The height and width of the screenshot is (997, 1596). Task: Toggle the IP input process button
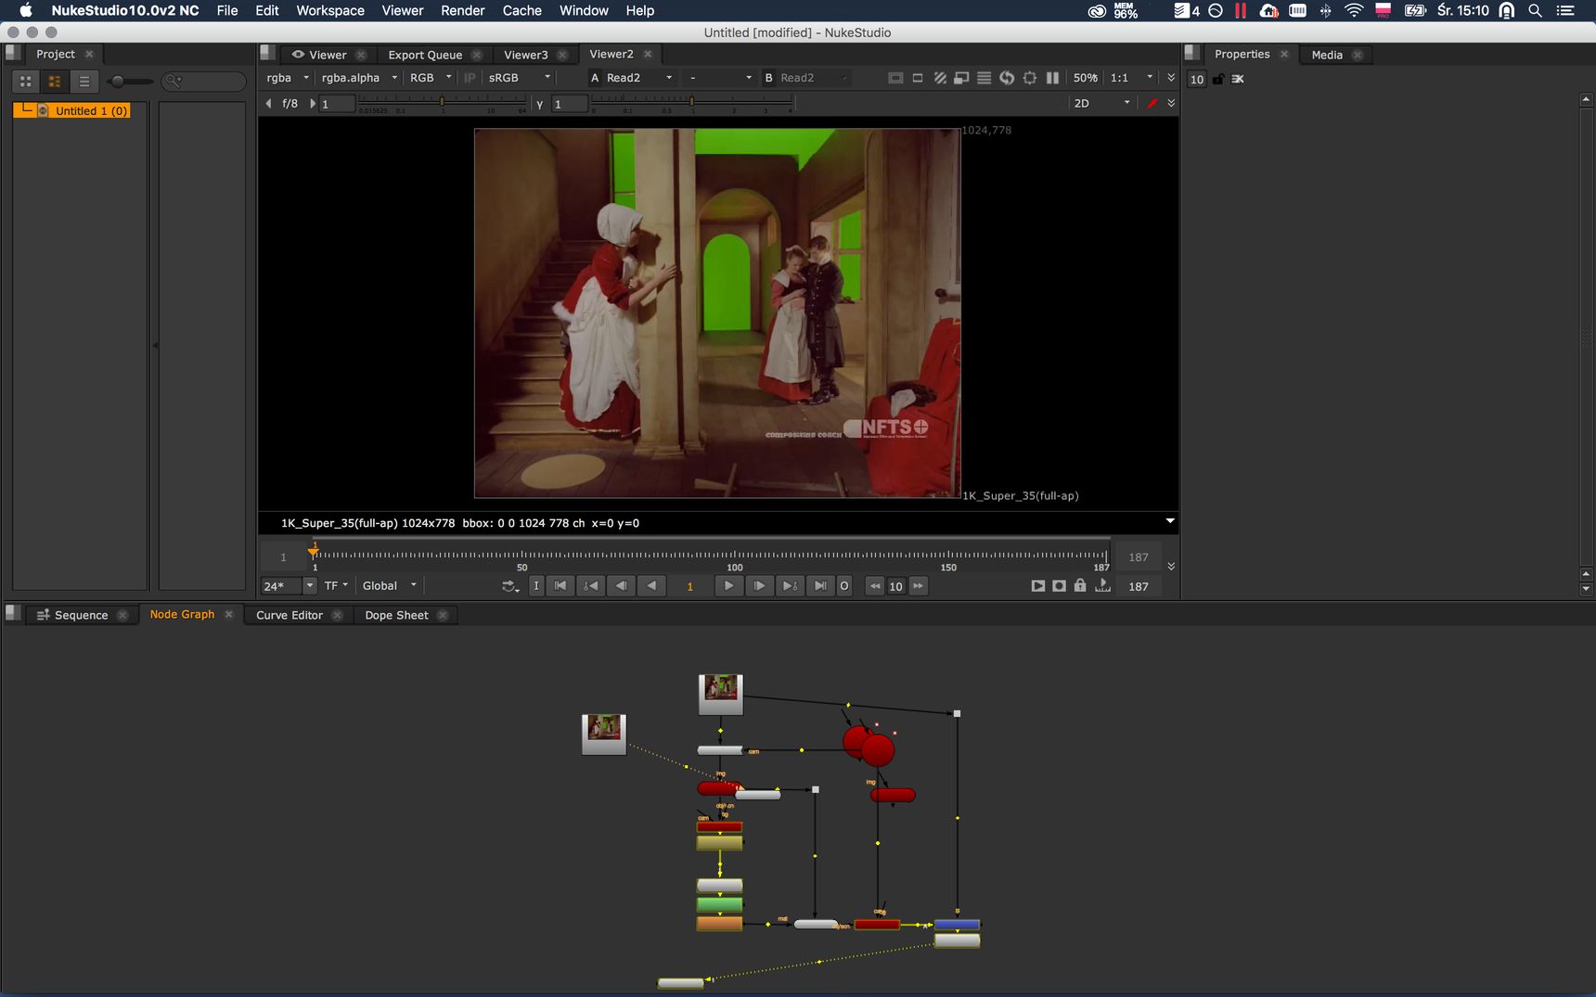point(470,78)
